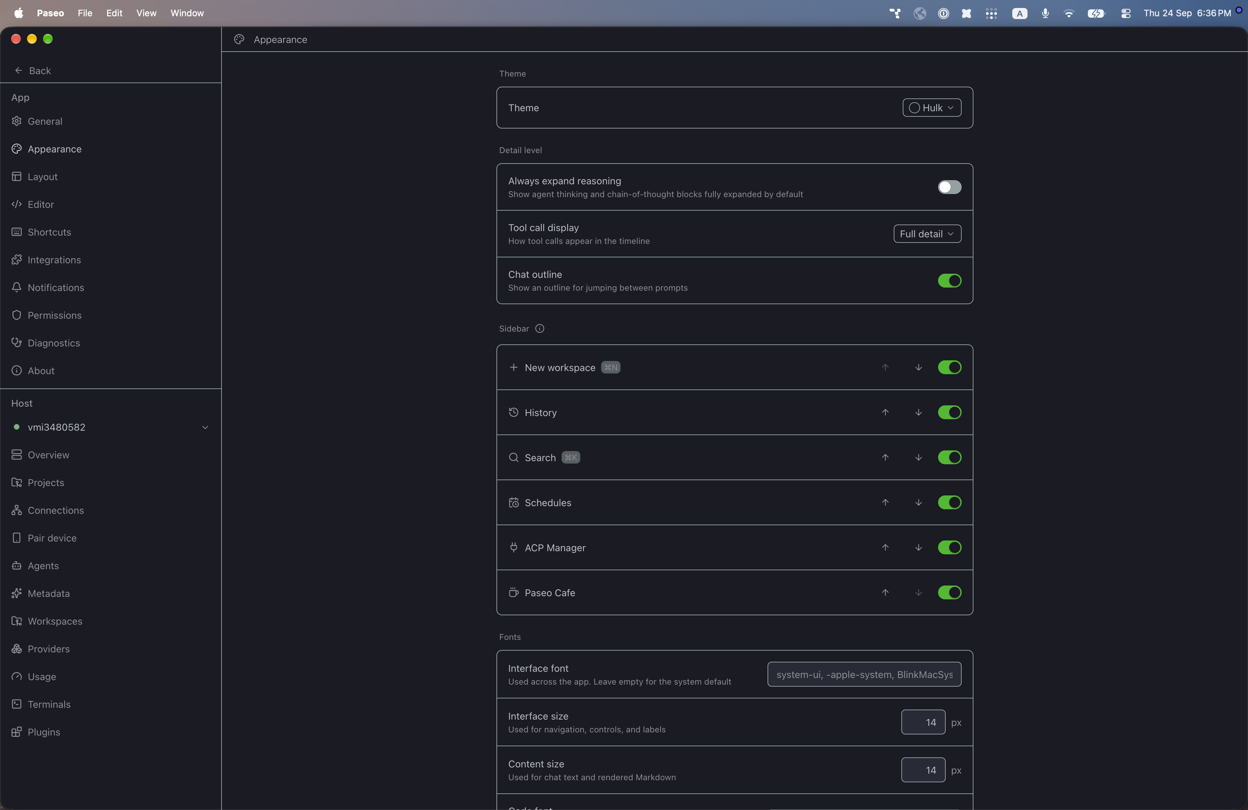Open the View menu
The image size is (1248, 810).
[x=146, y=13]
